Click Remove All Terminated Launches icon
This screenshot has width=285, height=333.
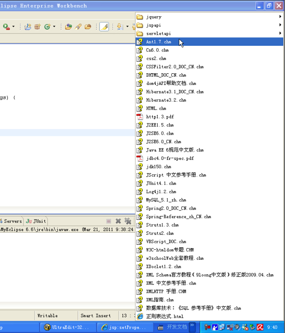pos(128,221)
